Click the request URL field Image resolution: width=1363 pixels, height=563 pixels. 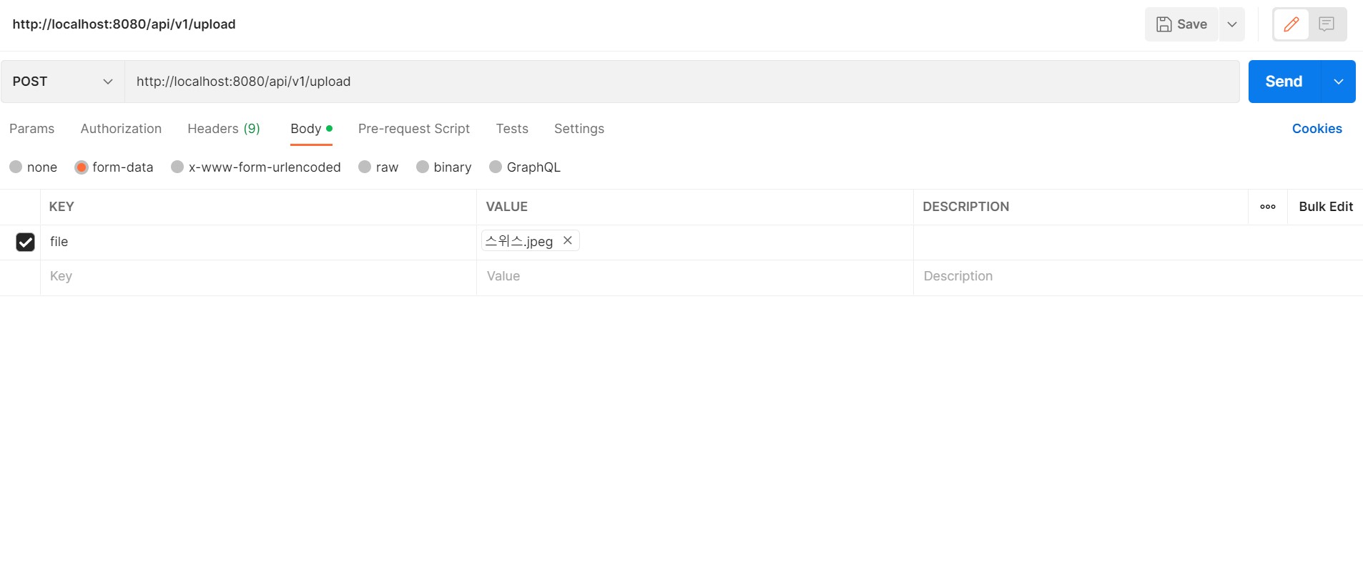682,82
